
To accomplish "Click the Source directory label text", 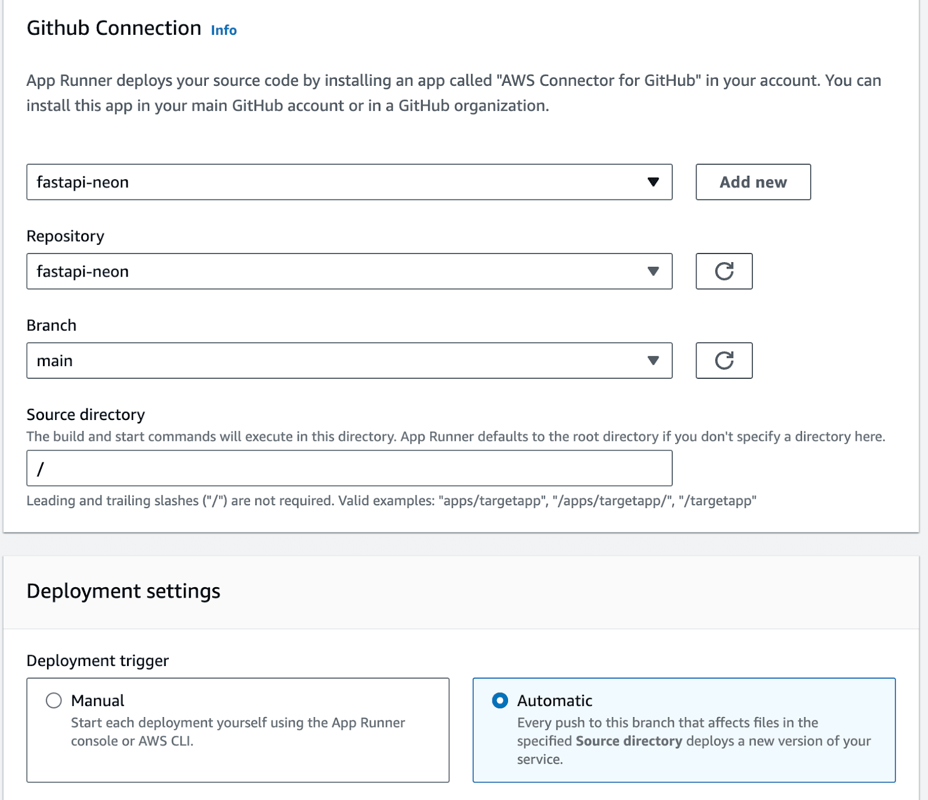I will [85, 414].
